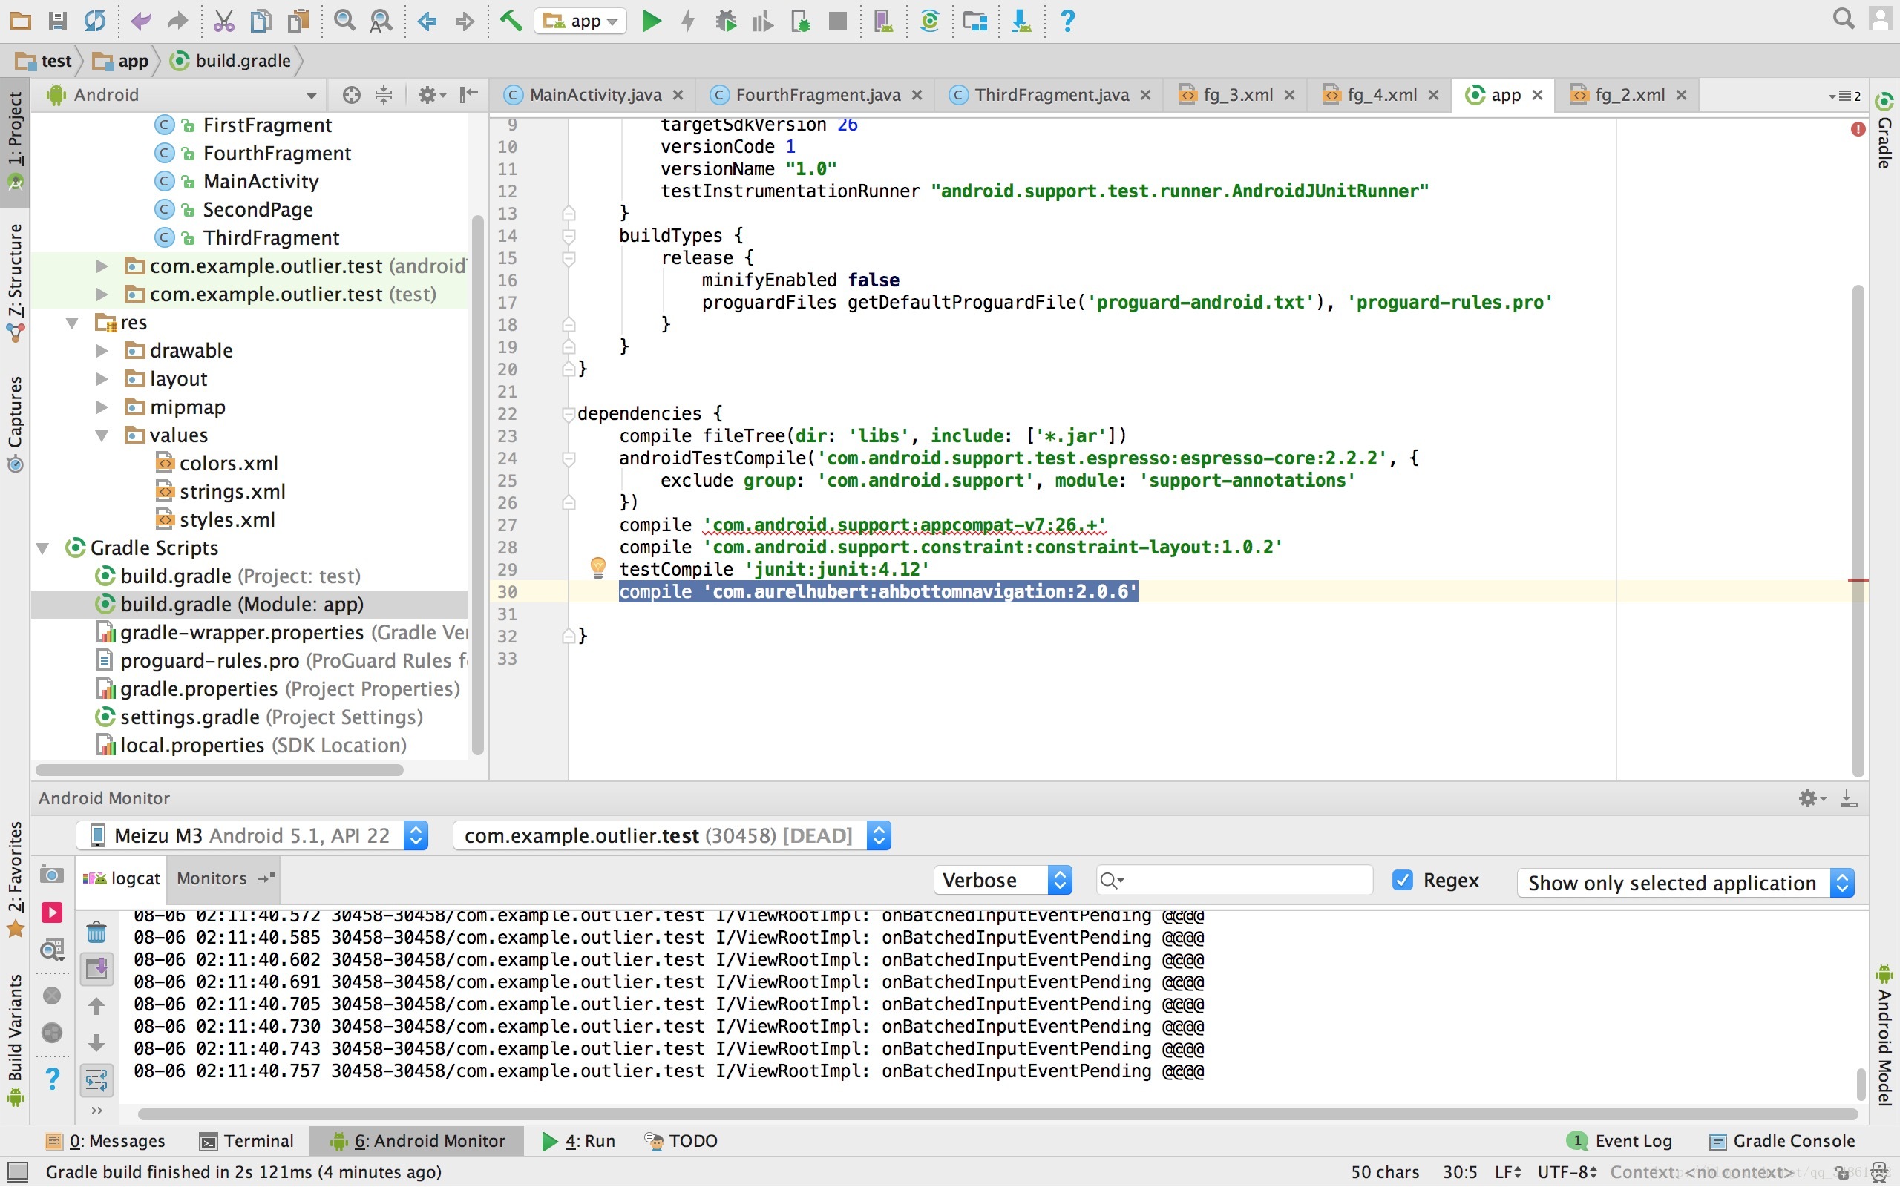Open the app run configuration dropdown
This screenshot has width=1900, height=1187.
click(x=580, y=21)
